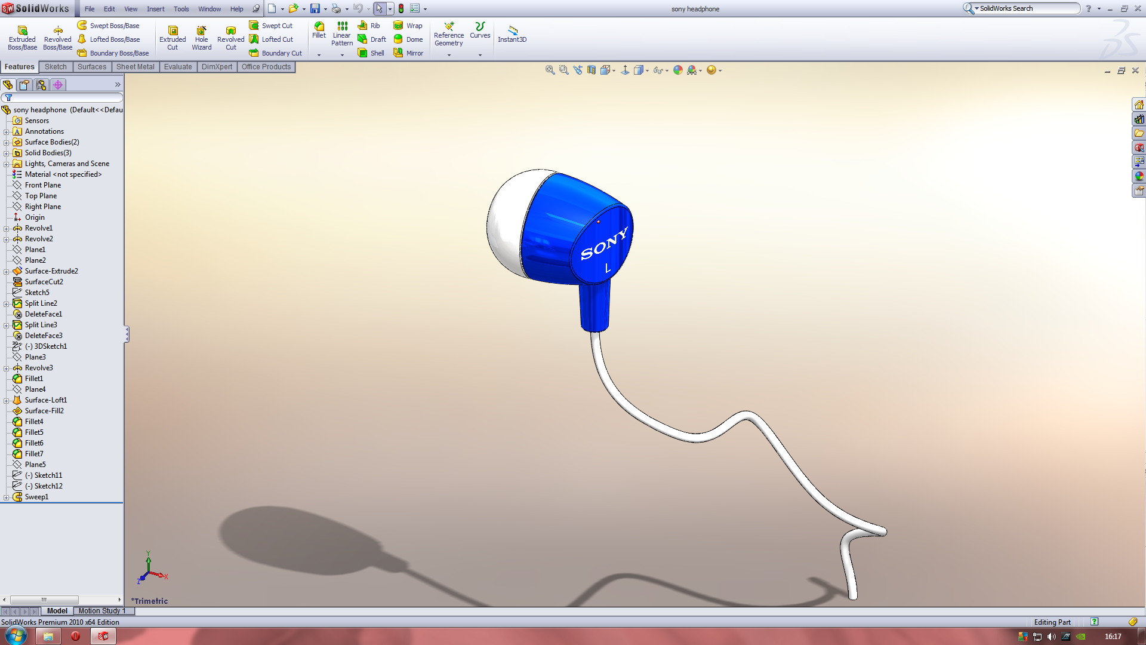Select the Mirror feature tool
The width and height of the screenshot is (1146, 645).
(408, 53)
